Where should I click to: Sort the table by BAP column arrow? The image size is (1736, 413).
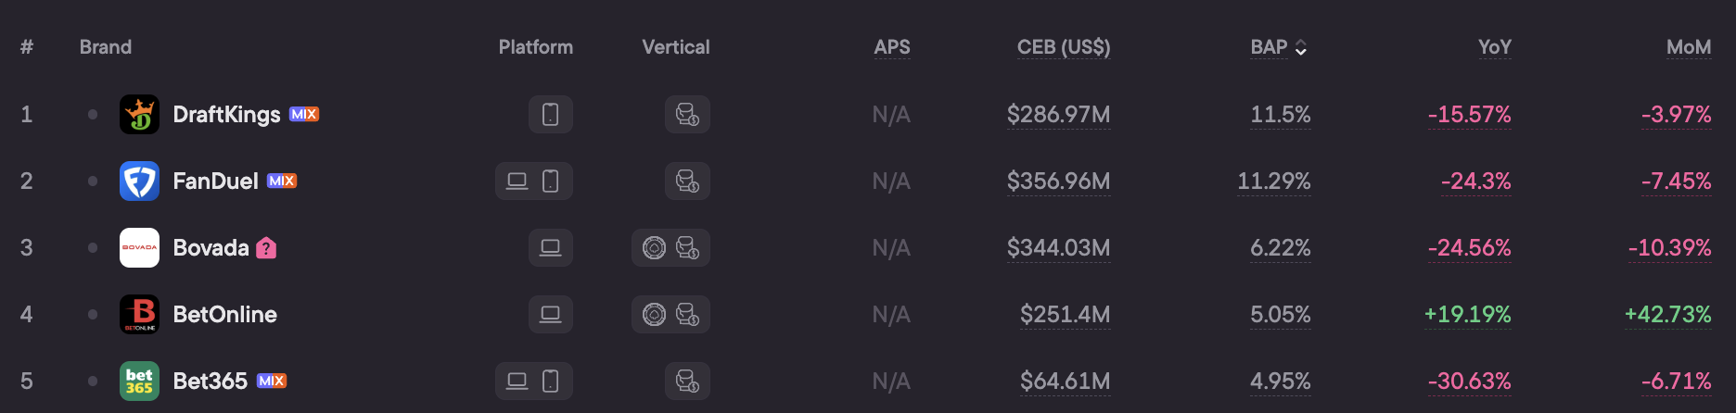click(x=1301, y=47)
